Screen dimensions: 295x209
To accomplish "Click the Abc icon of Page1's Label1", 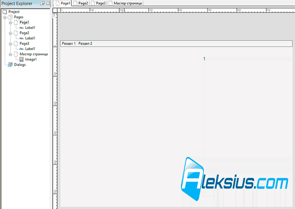I will 21,28.
